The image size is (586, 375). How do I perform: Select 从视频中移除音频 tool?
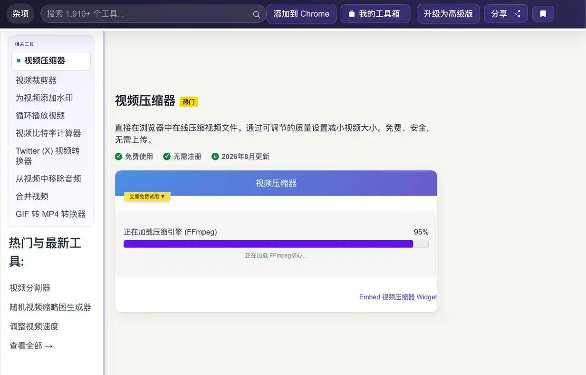click(48, 178)
